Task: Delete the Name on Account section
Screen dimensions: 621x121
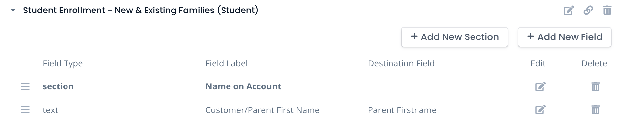Action: [595, 86]
